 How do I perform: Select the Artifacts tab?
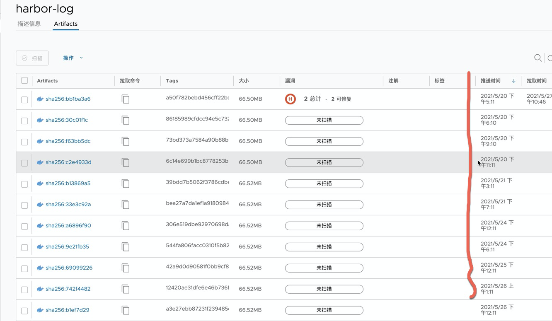65,24
